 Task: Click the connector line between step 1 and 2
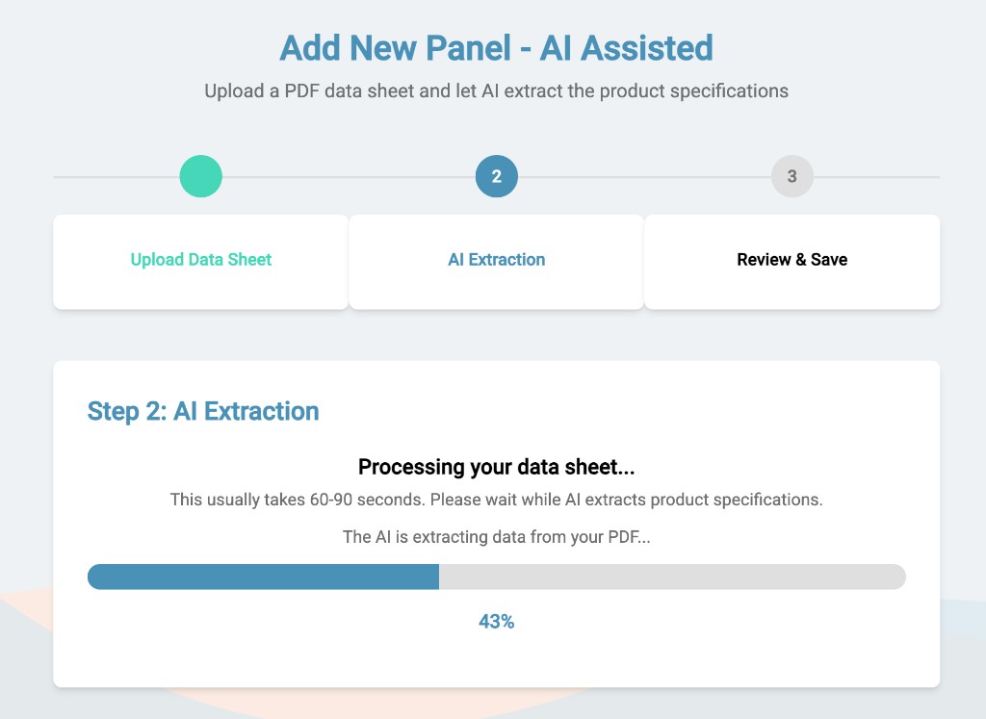click(x=347, y=176)
